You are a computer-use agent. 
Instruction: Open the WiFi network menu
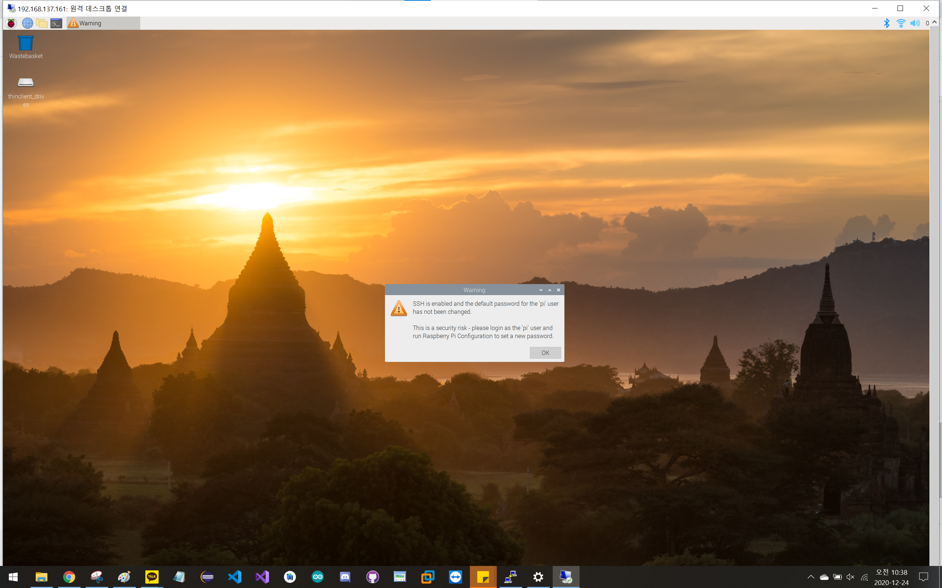pyautogui.click(x=900, y=23)
